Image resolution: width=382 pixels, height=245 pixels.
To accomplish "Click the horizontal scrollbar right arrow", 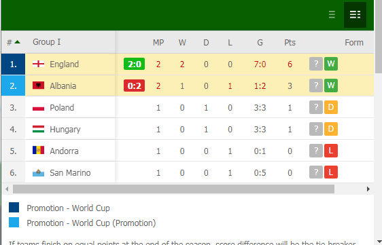I will 368,189.
